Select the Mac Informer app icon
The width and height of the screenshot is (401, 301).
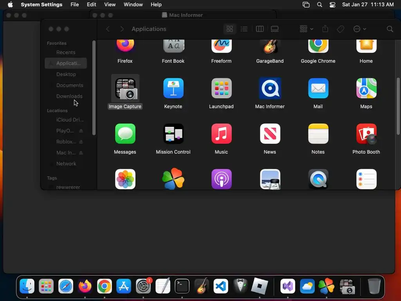pos(270,88)
